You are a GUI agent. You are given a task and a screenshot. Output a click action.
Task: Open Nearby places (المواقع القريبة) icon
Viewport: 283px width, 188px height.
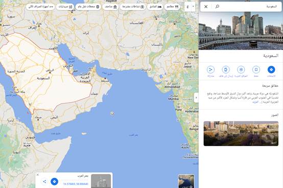(241, 69)
